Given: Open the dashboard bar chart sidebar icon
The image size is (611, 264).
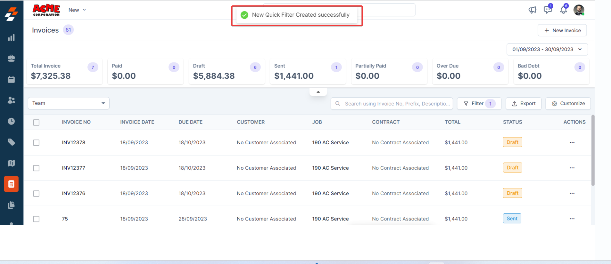Looking at the screenshot, I should click(11, 38).
